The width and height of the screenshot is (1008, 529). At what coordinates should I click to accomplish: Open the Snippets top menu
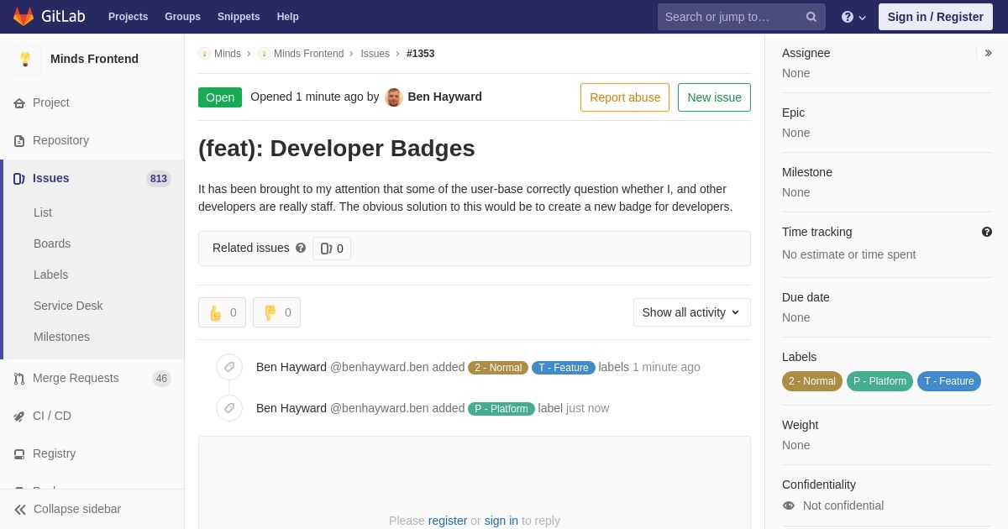coord(239,17)
